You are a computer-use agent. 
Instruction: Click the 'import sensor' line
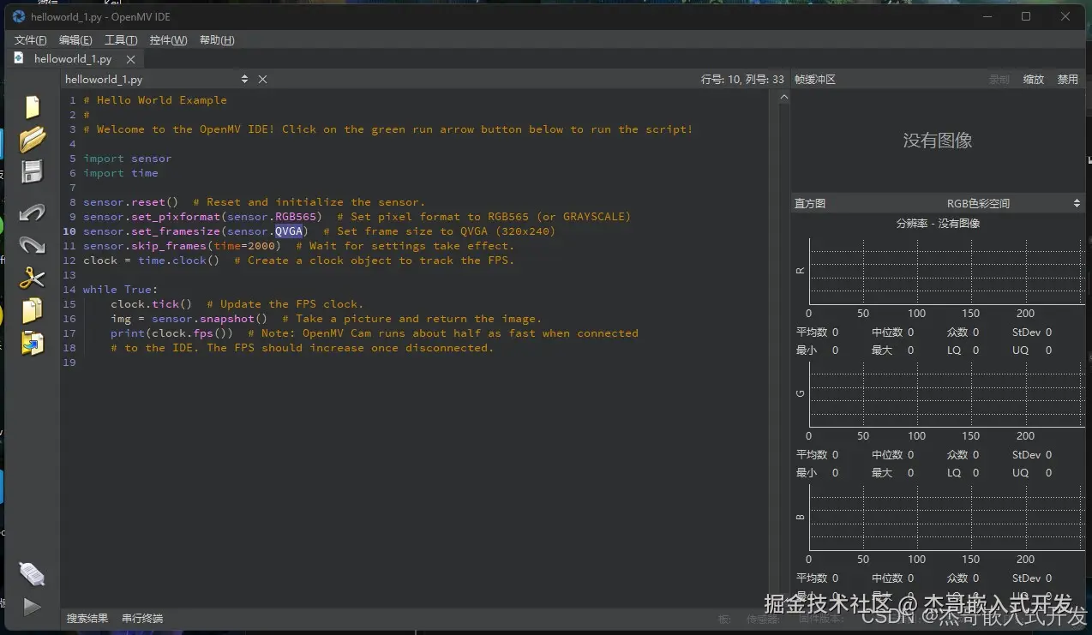pos(128,159)
